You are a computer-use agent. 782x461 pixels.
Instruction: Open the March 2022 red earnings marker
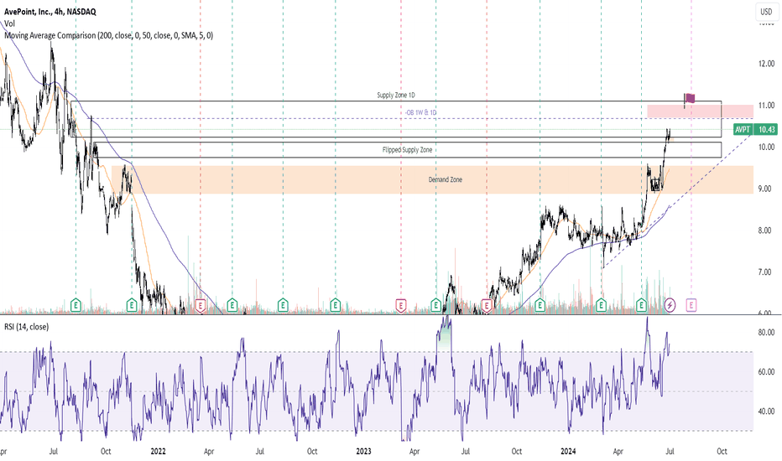[201, 304]
